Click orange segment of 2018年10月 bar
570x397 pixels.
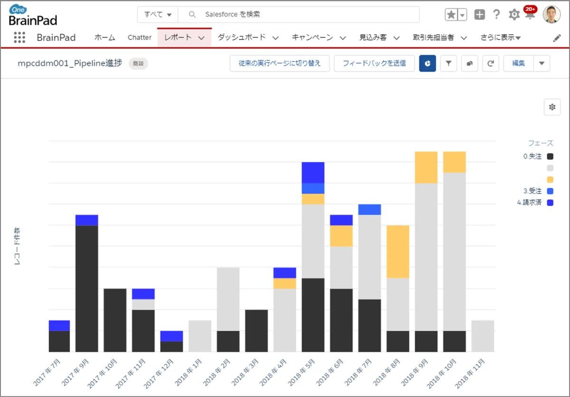[x=455, y=162]
